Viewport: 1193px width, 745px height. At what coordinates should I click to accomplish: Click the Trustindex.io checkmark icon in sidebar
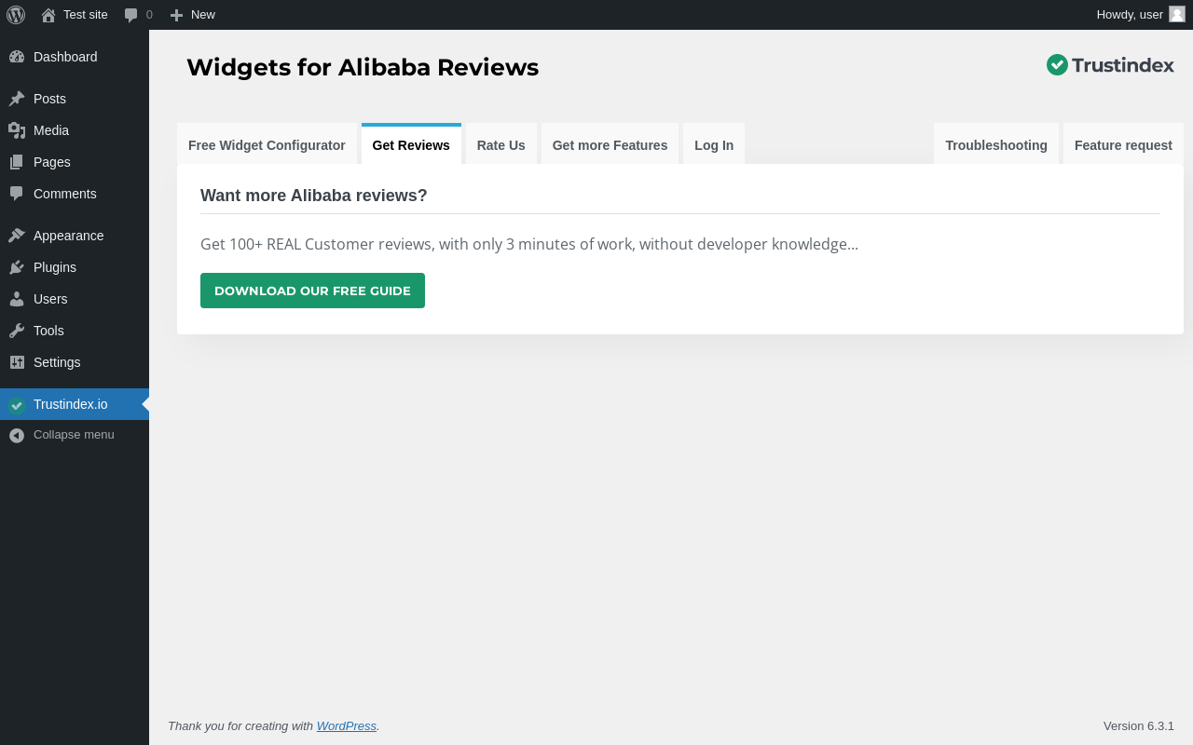point(17,405)
